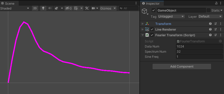The width and height of the screenshot is (224, 94).
Task: Toggle hidden objects visibility eye icon
Action: click(x=68, y=8)
